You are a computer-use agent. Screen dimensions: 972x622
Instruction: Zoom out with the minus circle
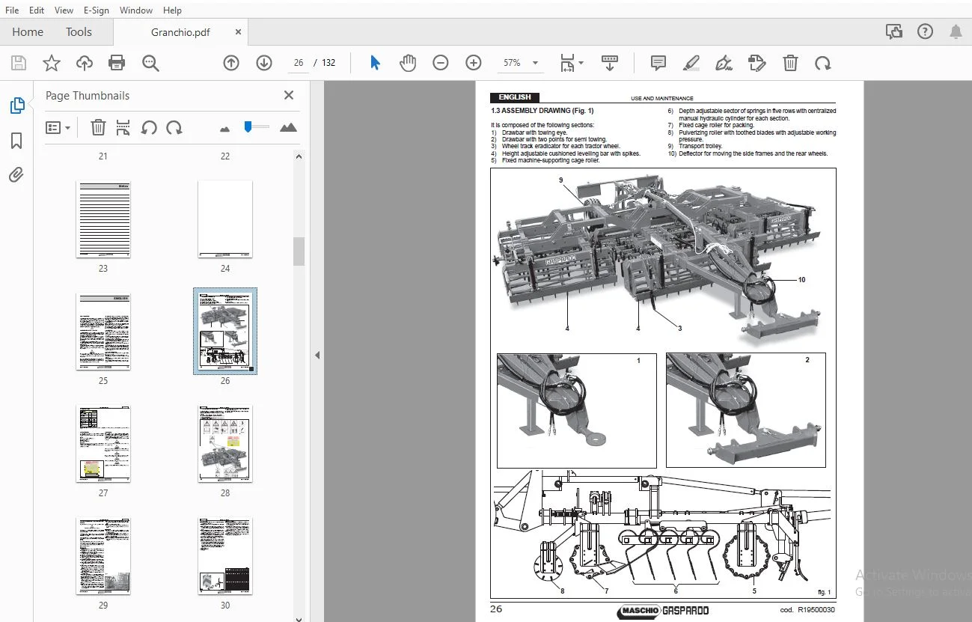pos(441,63)
